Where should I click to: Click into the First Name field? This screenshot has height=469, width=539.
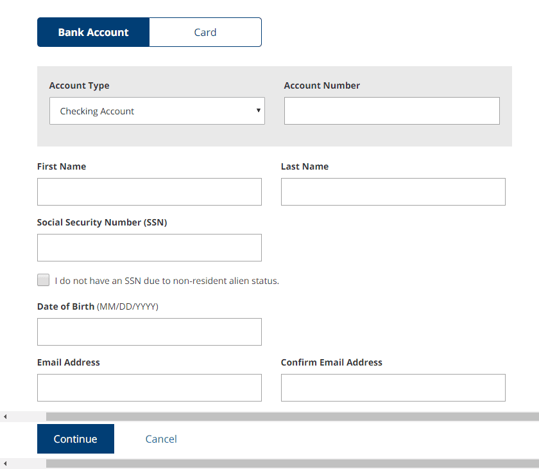pos(149,191)
